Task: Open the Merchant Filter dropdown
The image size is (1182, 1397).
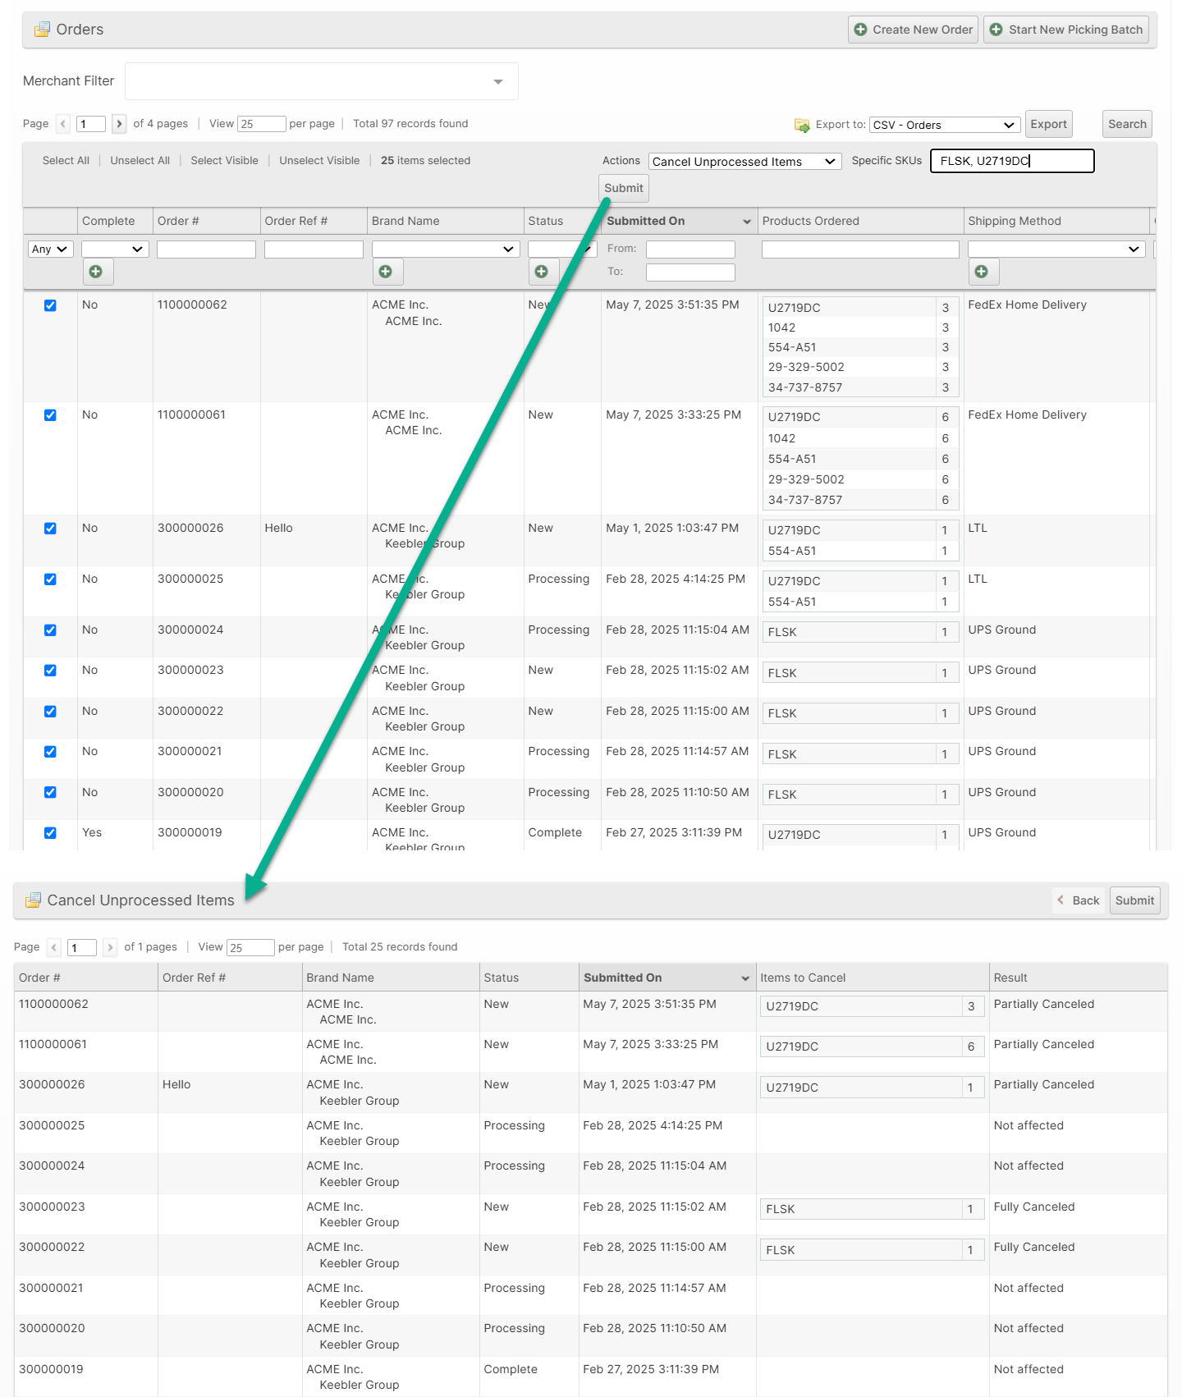Action: pos(321,81)
